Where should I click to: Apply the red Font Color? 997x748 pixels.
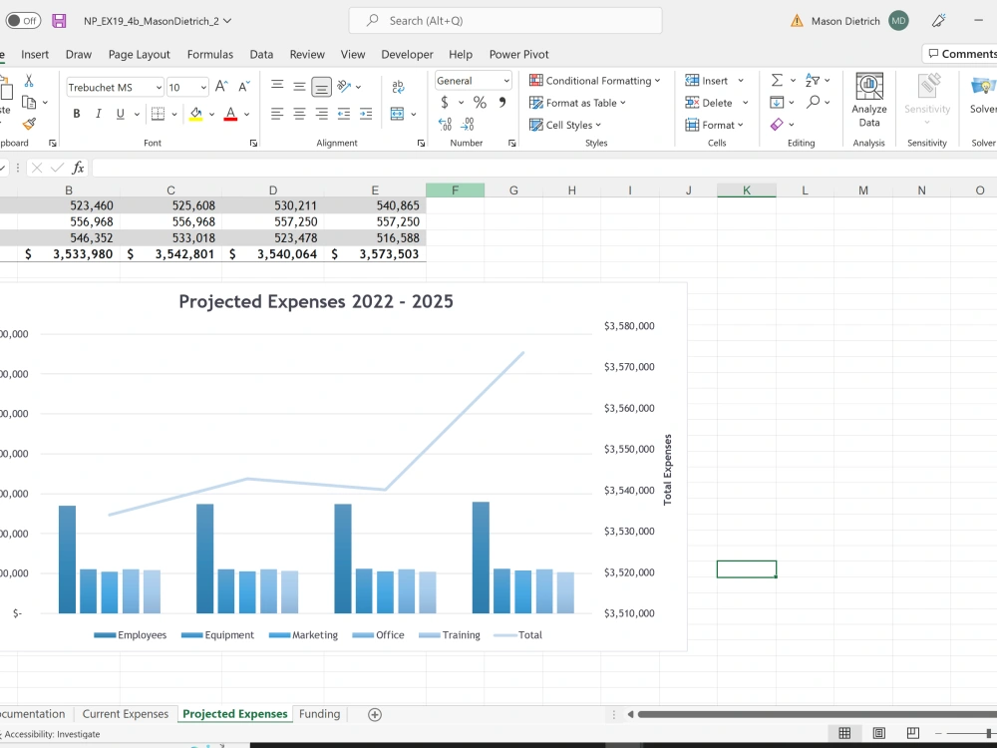click(231, 115)
